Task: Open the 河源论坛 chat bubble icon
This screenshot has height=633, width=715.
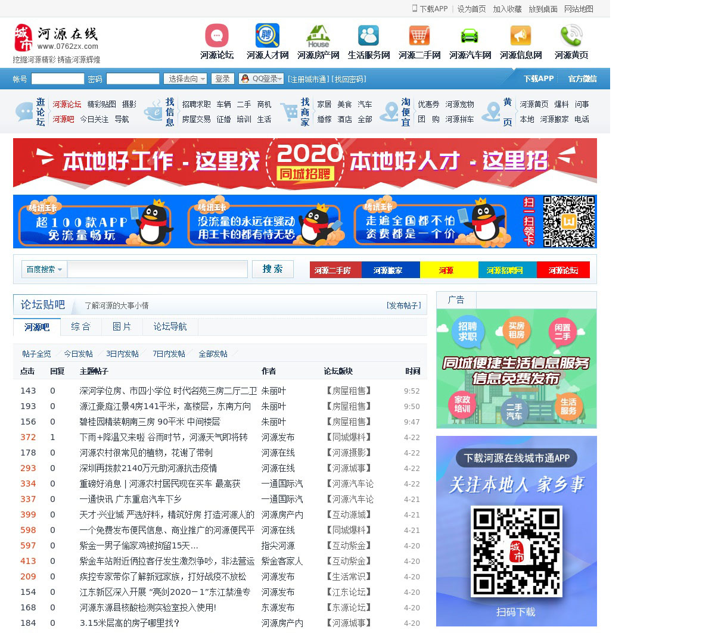Action: coord(217,35)
